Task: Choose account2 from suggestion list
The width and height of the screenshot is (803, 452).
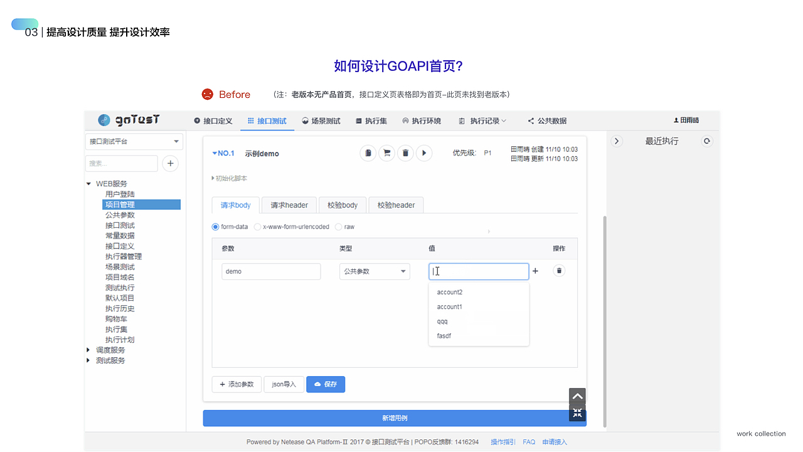Action: click(479, 292)
